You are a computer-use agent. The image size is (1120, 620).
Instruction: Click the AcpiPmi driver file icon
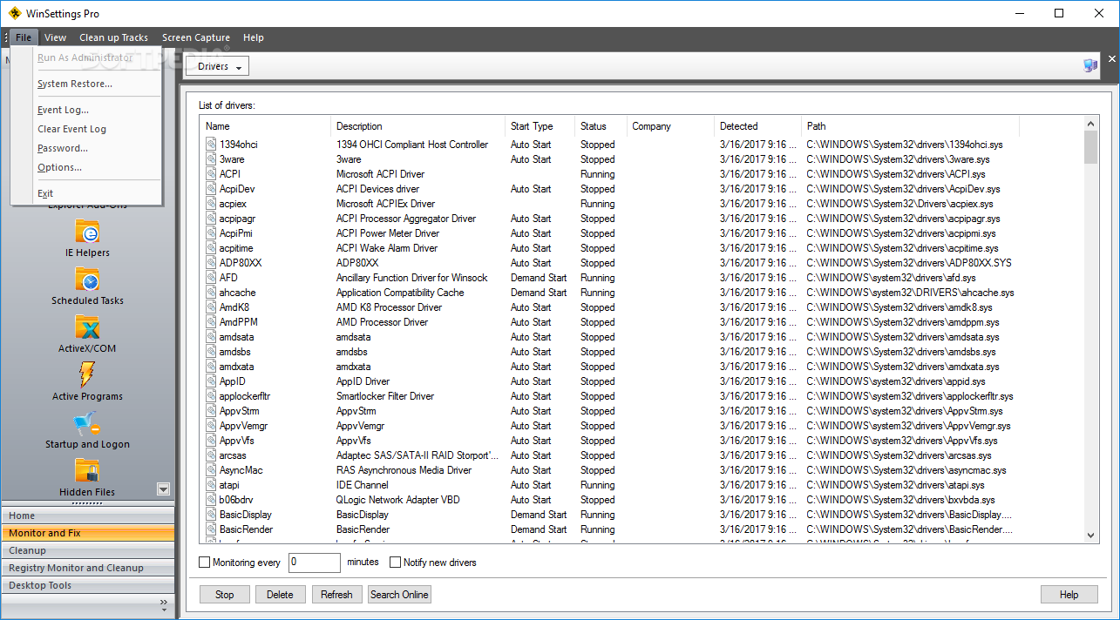[211, 233]
